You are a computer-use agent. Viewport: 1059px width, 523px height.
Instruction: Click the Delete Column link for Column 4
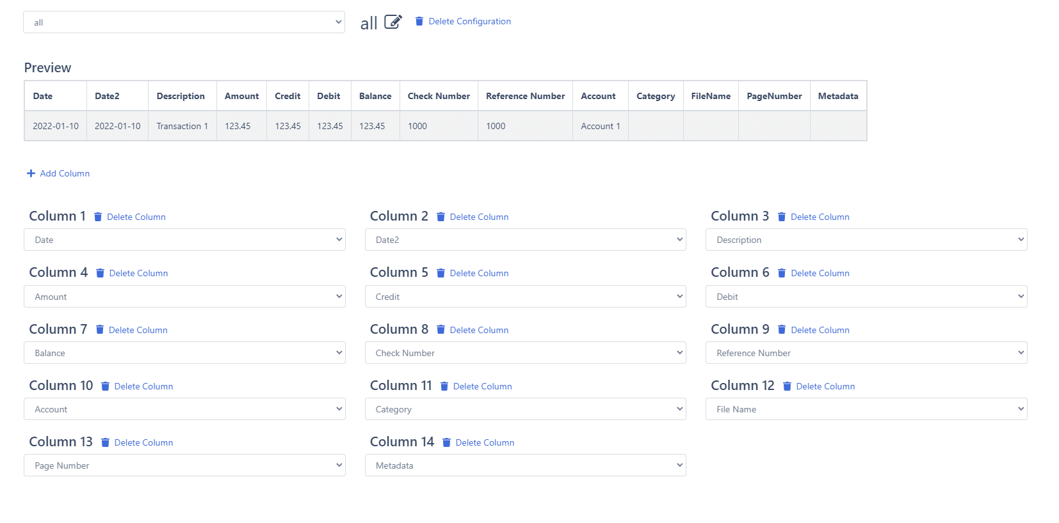(x=138, y=273)
